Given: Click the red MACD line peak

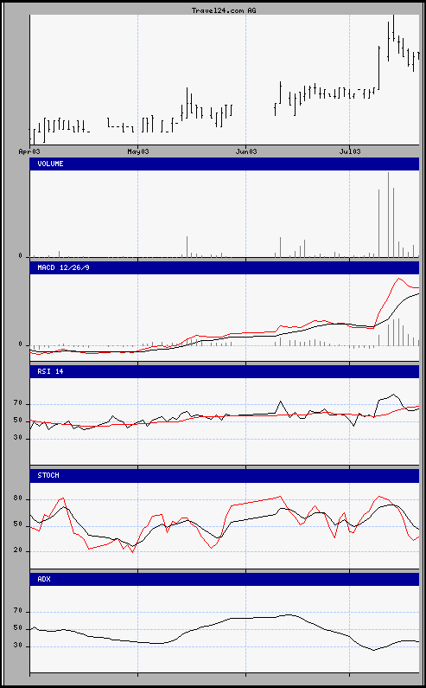Looking at the screenshot, I should click(399, 278).
